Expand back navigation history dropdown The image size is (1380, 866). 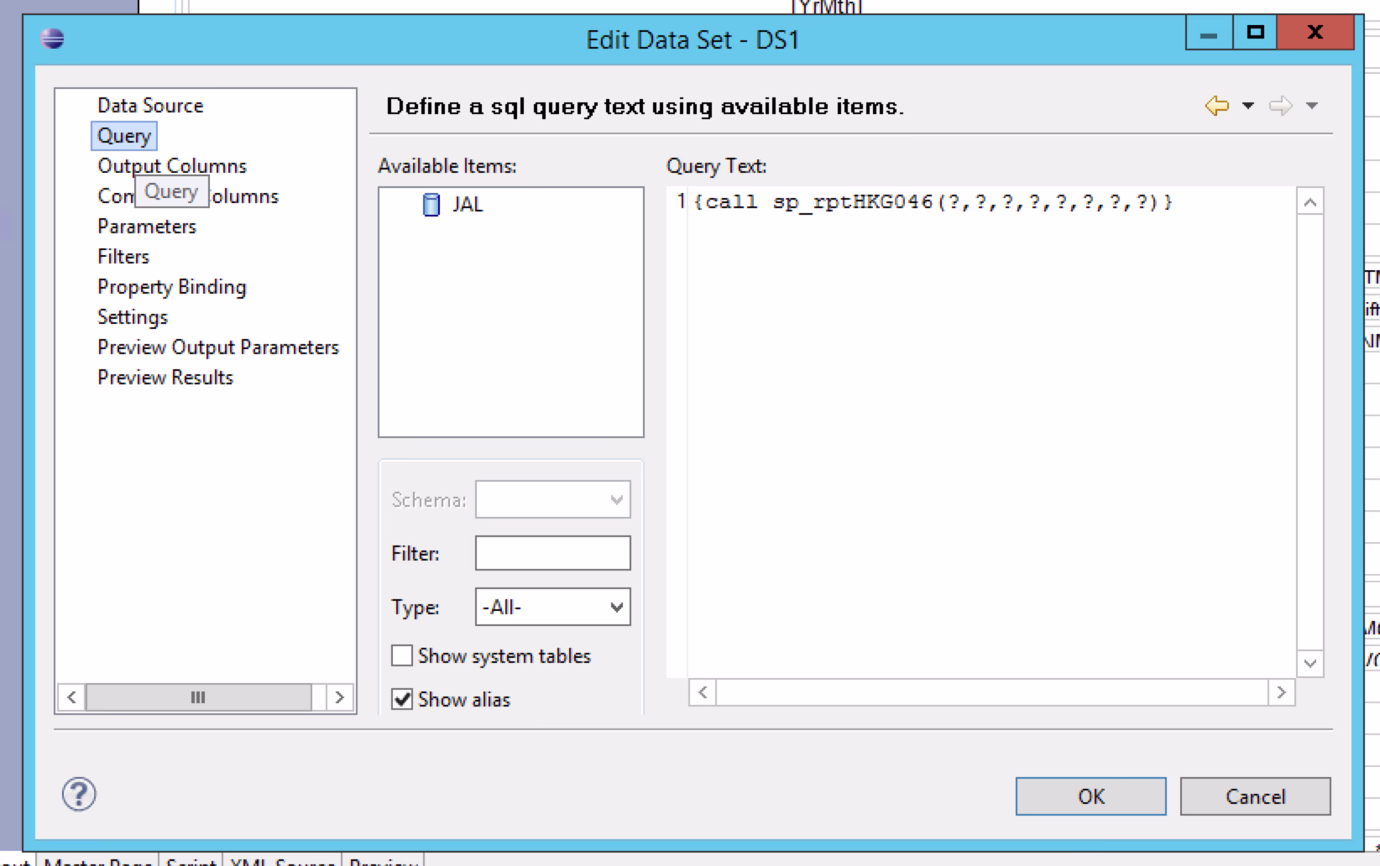1248,106
